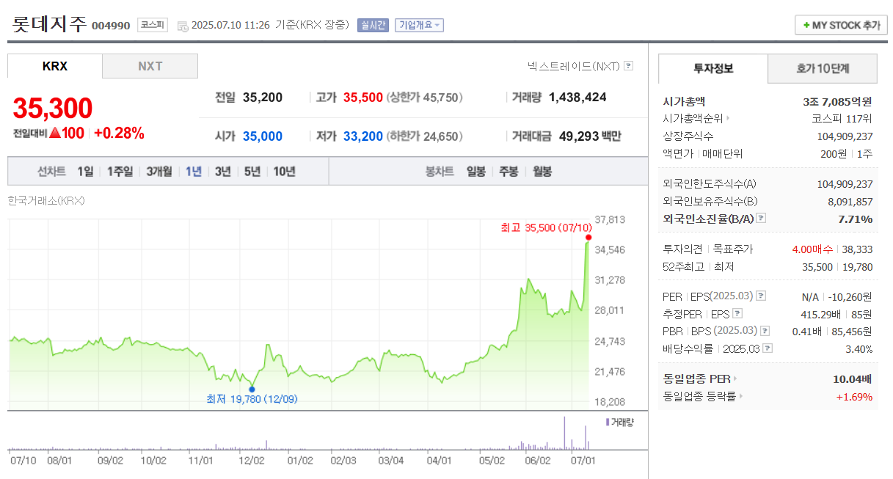Click the 4.00매수 investment opinion
Viewport: 893px width, 479px height.
(813, 249)
